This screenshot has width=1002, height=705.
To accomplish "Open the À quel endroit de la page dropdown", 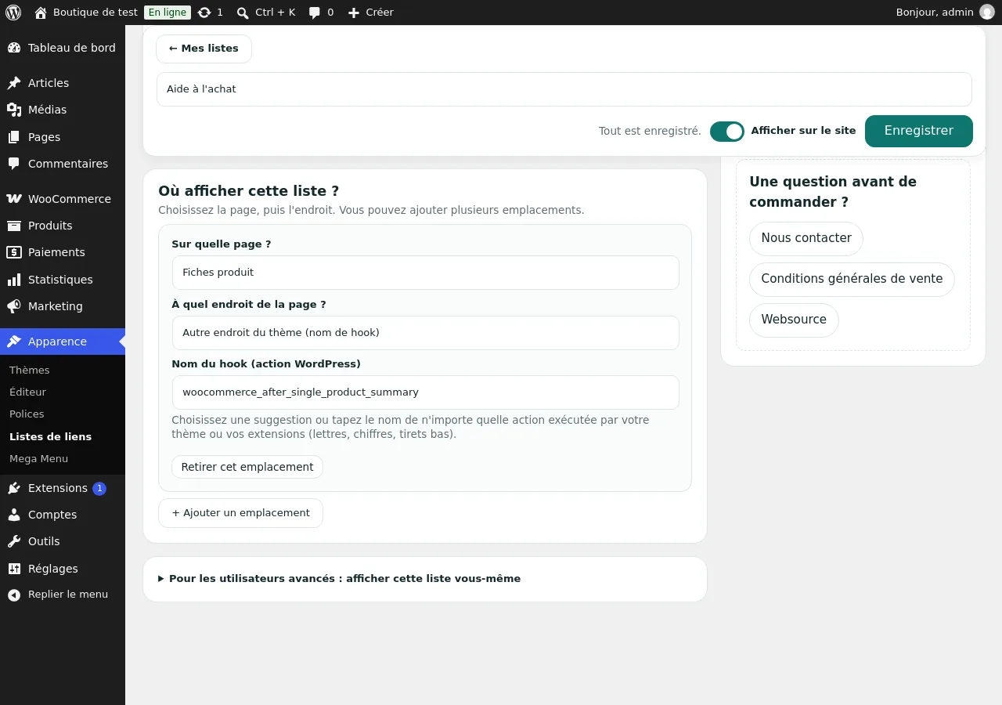I will 425,333.
